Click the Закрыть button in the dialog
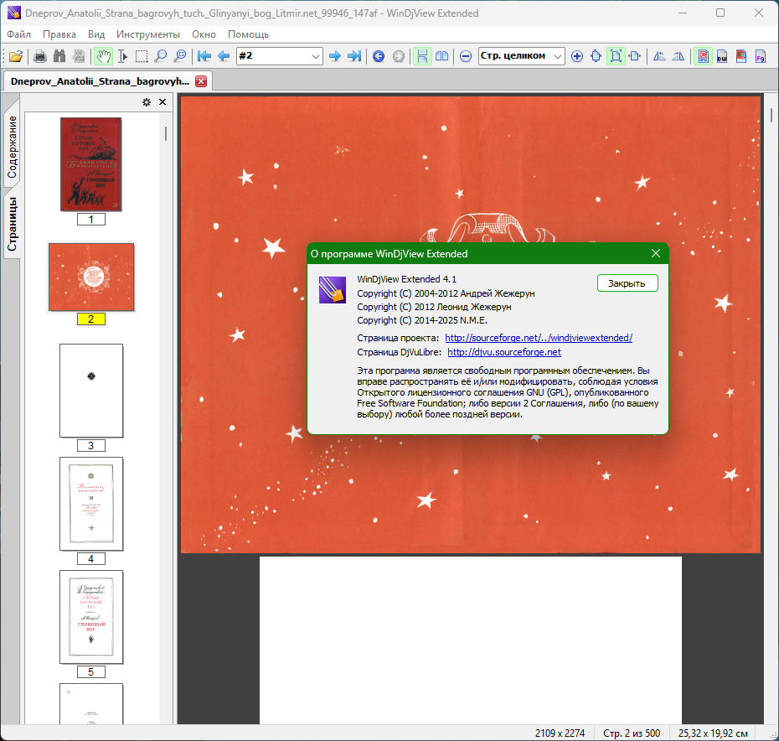The width and height of the screenshot is (779, 741). [627, 283]
